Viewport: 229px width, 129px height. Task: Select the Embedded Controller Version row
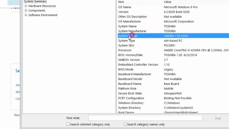[x=173, y=64]
